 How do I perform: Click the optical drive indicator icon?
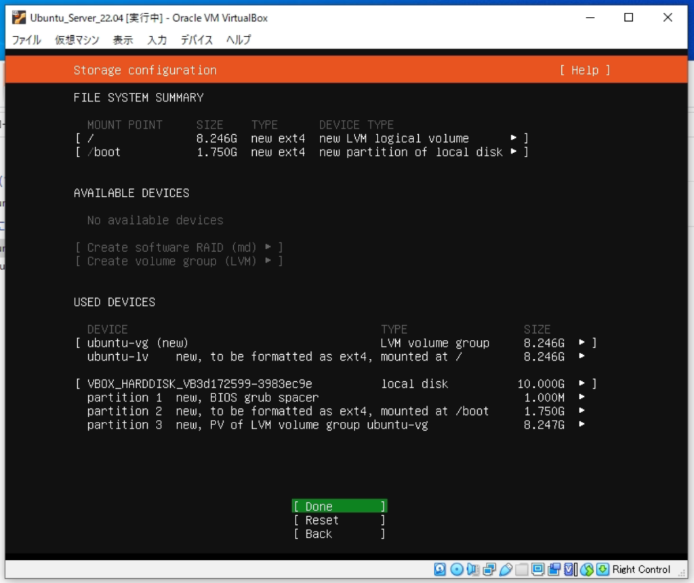point(456,569)
